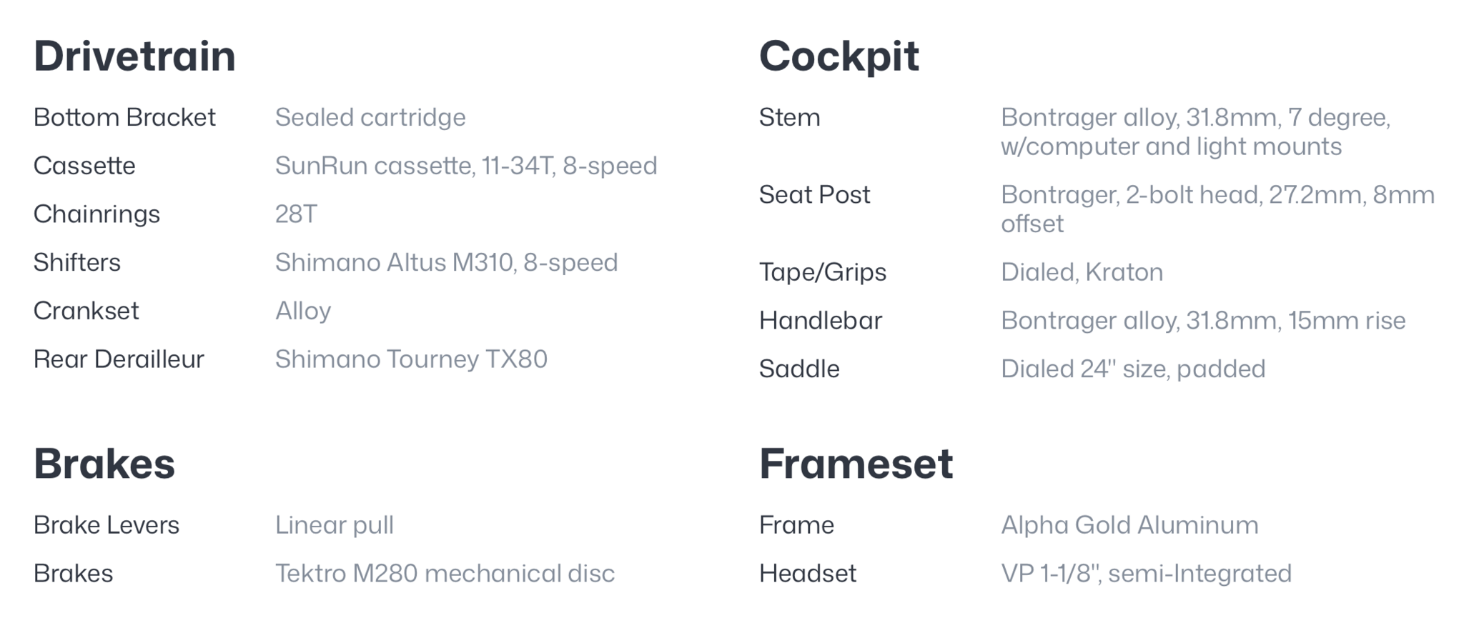The height and width of the screenshot is (633, 1464).
Task: Click the SunRun cassette 11-34T value
Action: coord(465,166)
